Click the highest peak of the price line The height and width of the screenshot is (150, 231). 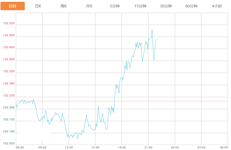coord(152,30)
